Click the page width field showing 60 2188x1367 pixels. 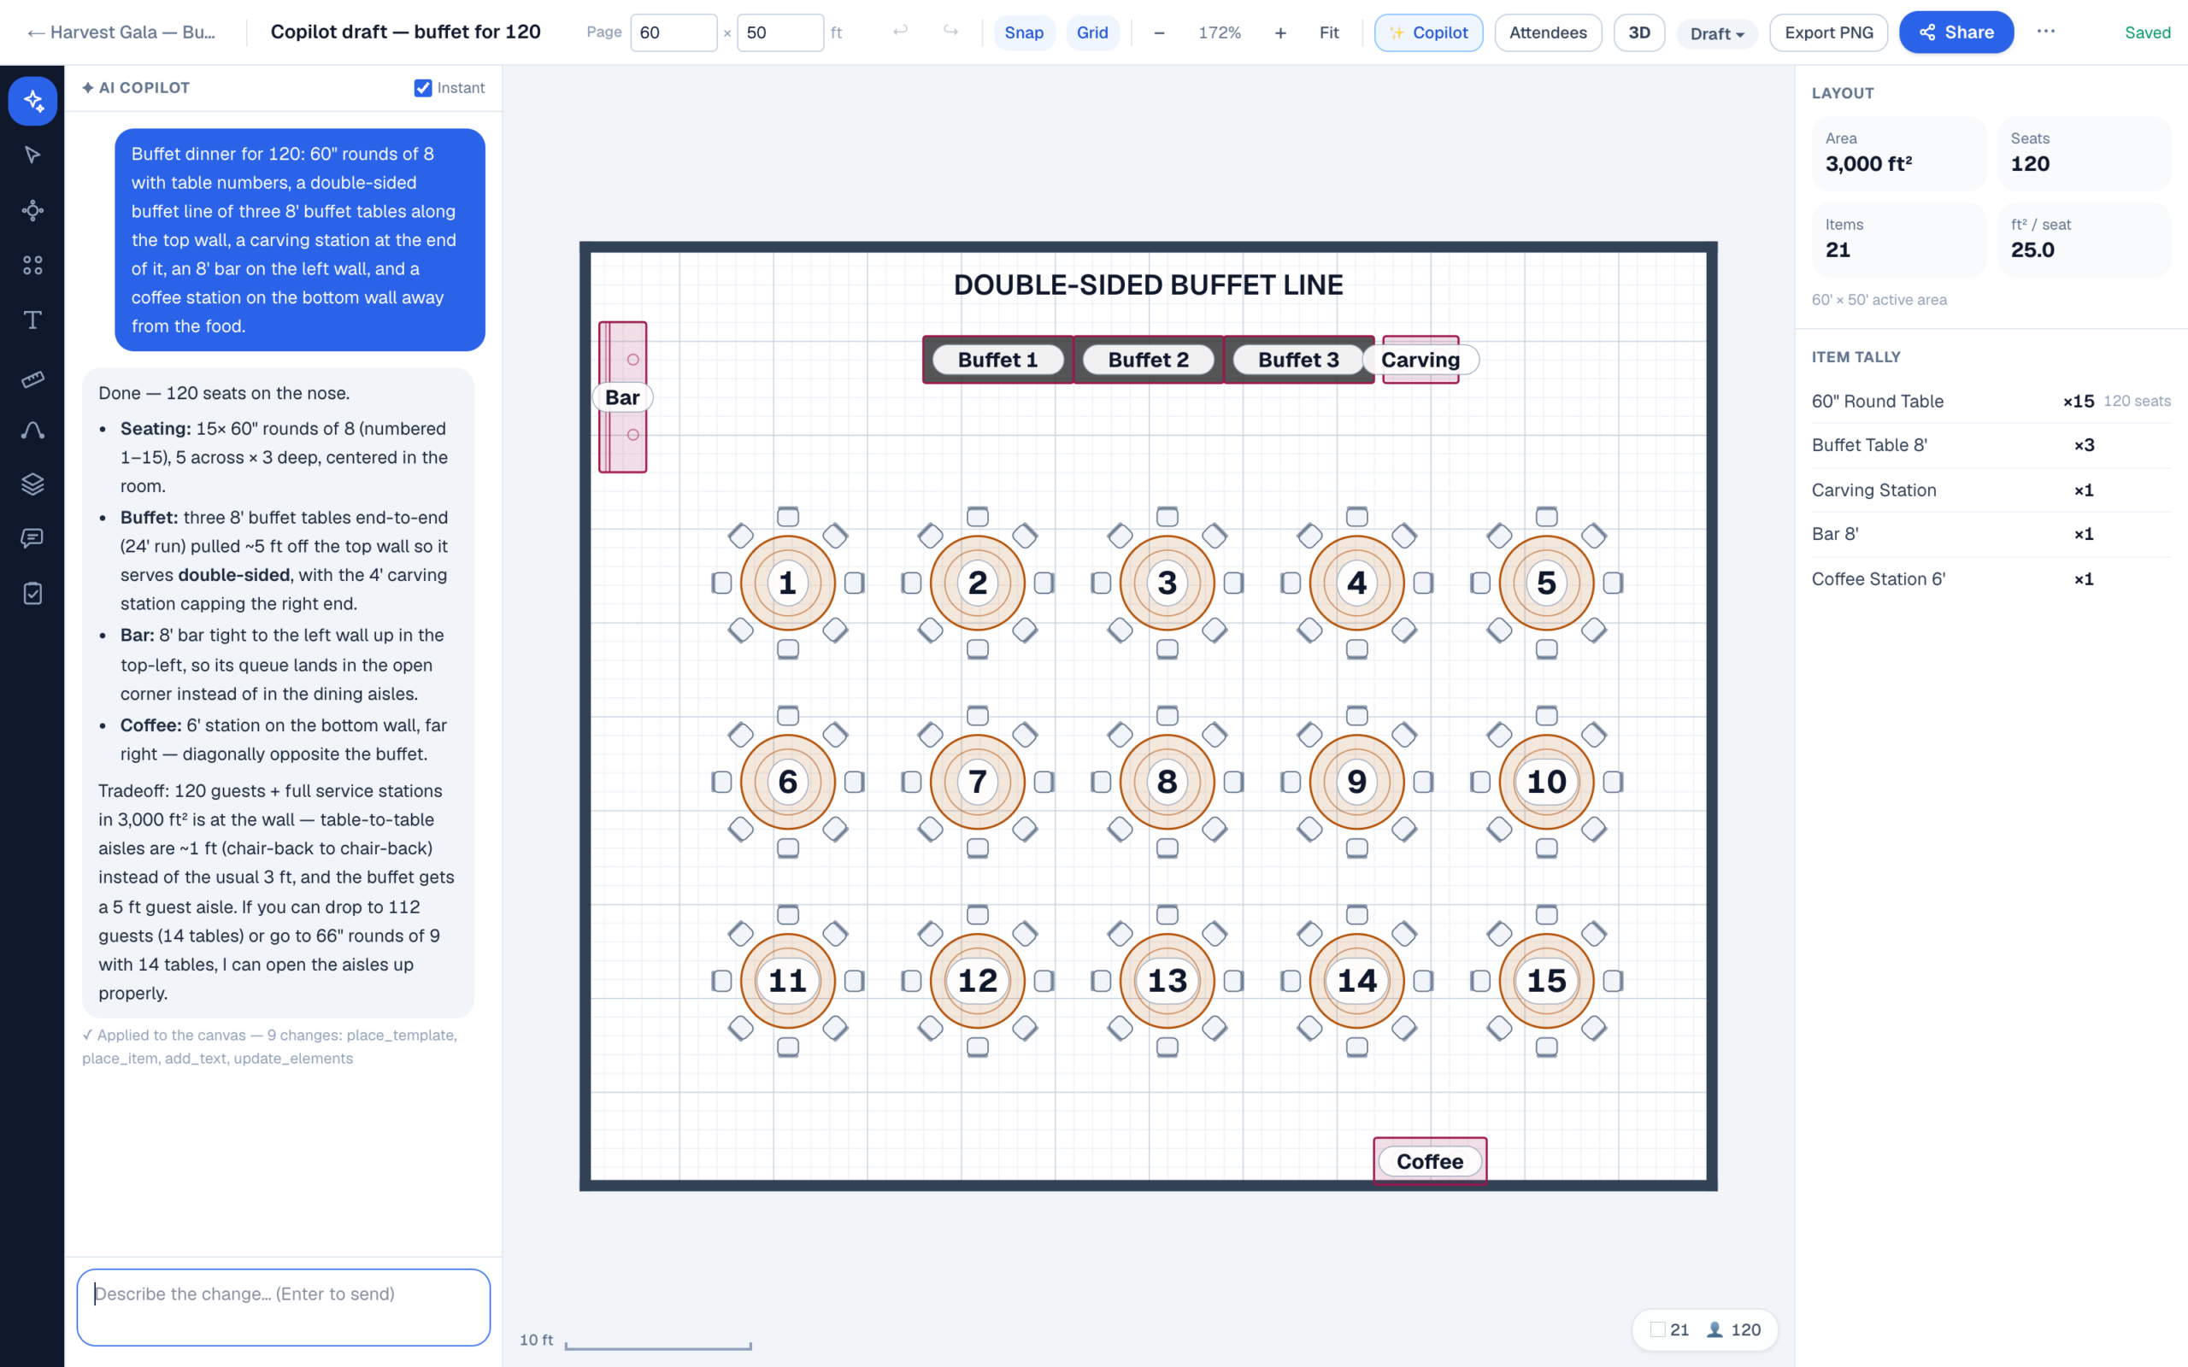coord(673,32)
